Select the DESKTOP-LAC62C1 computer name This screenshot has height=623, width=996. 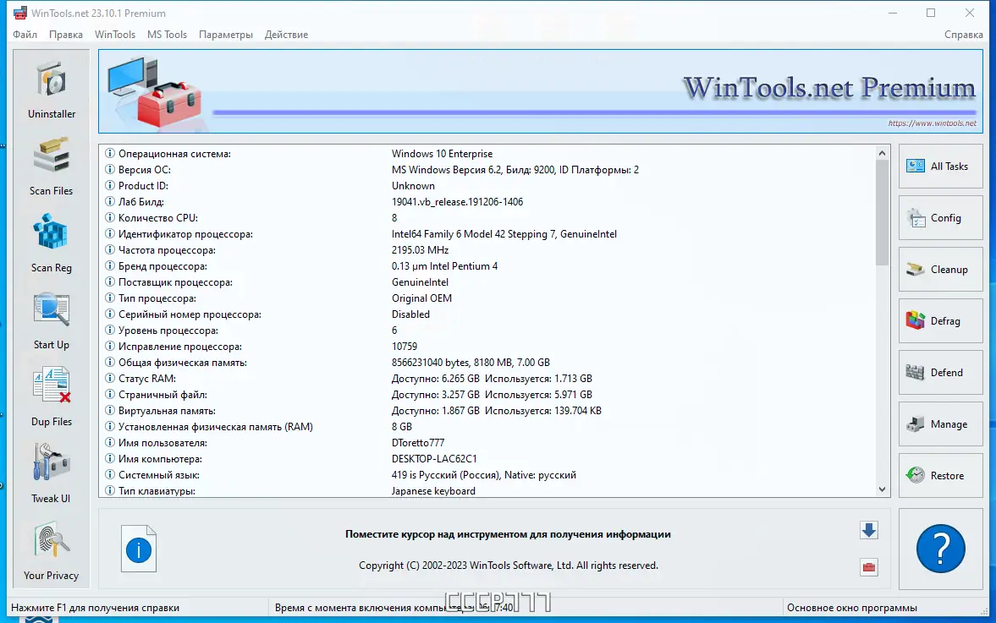click(434, 459)
